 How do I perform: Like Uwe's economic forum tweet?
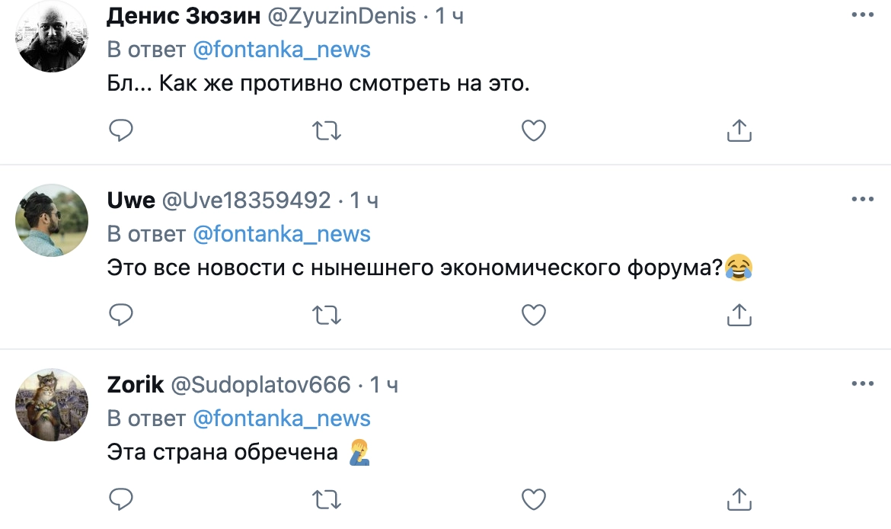pos(534,314)
